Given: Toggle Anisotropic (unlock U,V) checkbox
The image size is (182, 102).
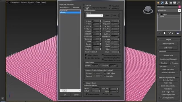Looking at the screenshot, I should pyautogui.click(x=103, y=55).
